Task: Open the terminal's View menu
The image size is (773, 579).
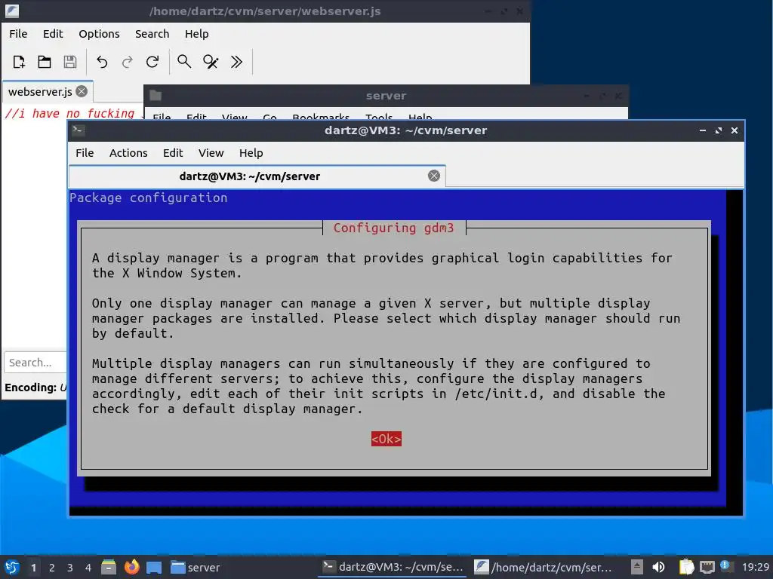Action: pyautogui.click(x=211, y=152)
